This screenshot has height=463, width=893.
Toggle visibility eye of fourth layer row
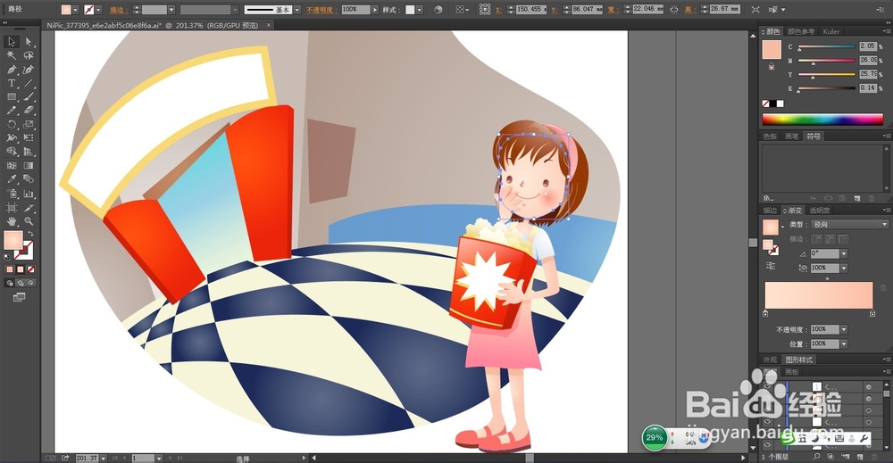tap(767, 422)
